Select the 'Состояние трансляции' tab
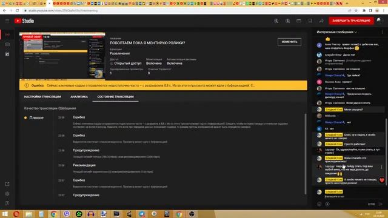 (x=115, y=97)
